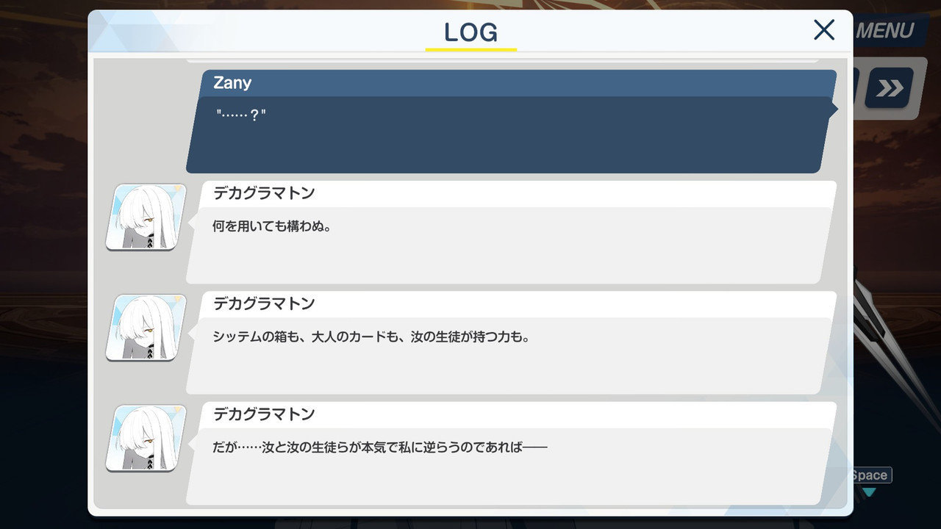Screen dimensions: 941x529
Task: Click the second デカグラマトン character portrait
Action: click(x=146, y=328)
